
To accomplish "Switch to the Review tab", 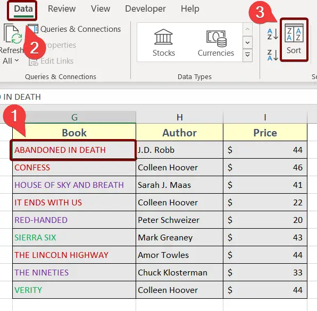I will coord(62,9).
